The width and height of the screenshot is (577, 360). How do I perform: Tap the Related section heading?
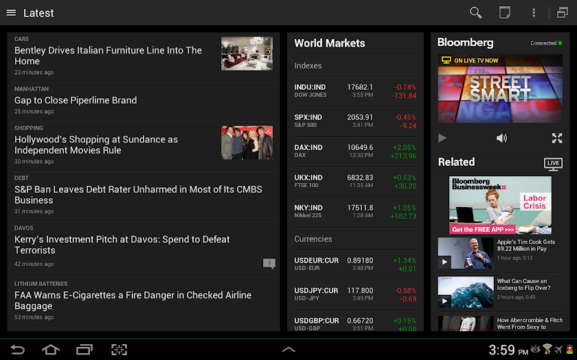click(x=456, y=162)
